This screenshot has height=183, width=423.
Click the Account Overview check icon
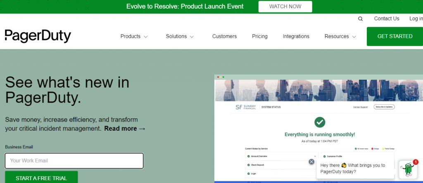pyautogui.click(x=248, y=157)
